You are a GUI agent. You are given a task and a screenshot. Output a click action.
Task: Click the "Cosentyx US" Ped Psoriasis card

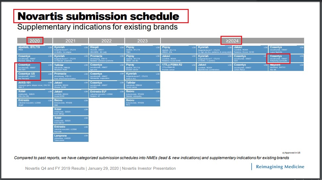tap(35, 76)
